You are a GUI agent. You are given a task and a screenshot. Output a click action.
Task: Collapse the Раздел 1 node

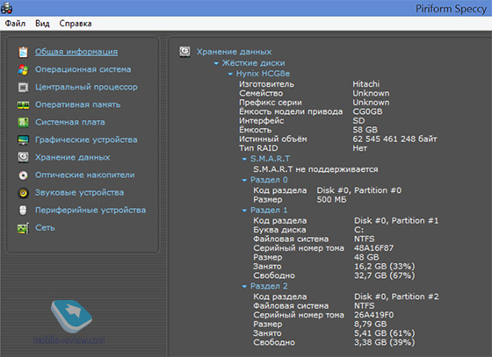click(x=244, y=211)
